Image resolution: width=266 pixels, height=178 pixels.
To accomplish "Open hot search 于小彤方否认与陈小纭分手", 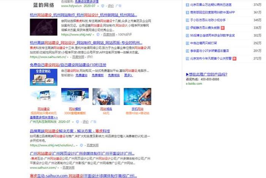I will [x=208, y=20].
